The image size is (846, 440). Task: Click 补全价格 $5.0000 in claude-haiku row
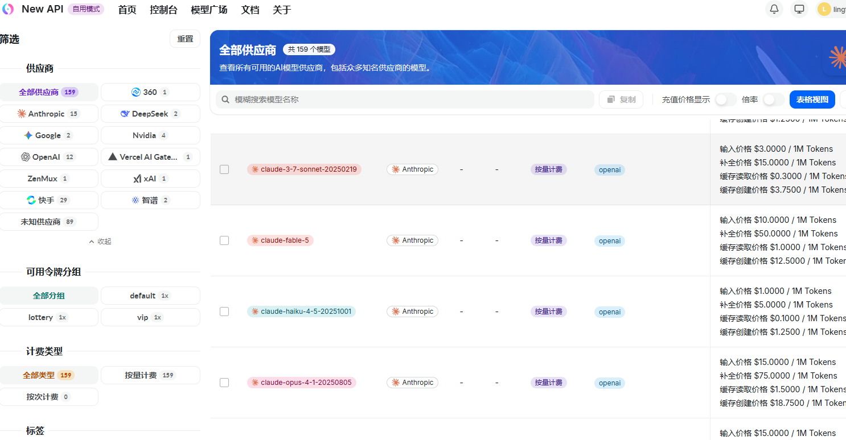point(776,305)
